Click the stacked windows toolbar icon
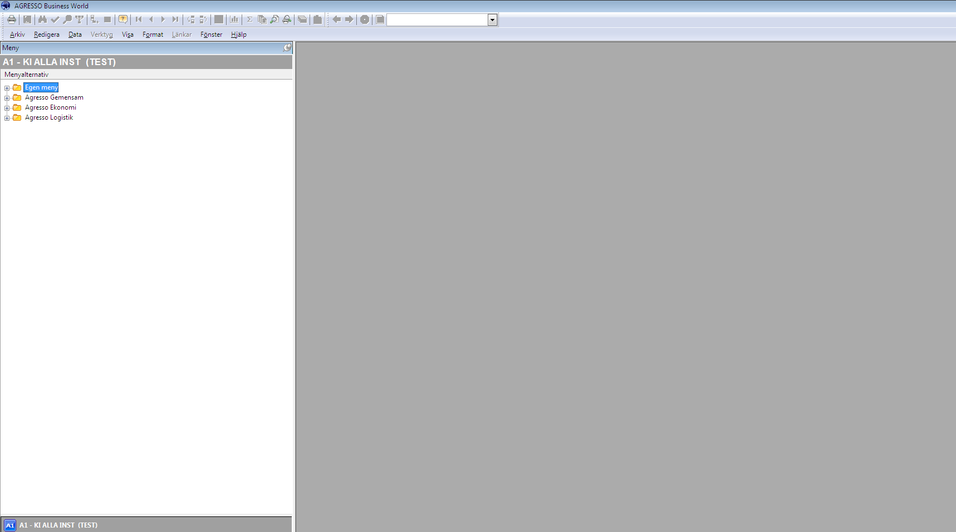The width and height of the screenshot is (956, 532). [302, 19]
